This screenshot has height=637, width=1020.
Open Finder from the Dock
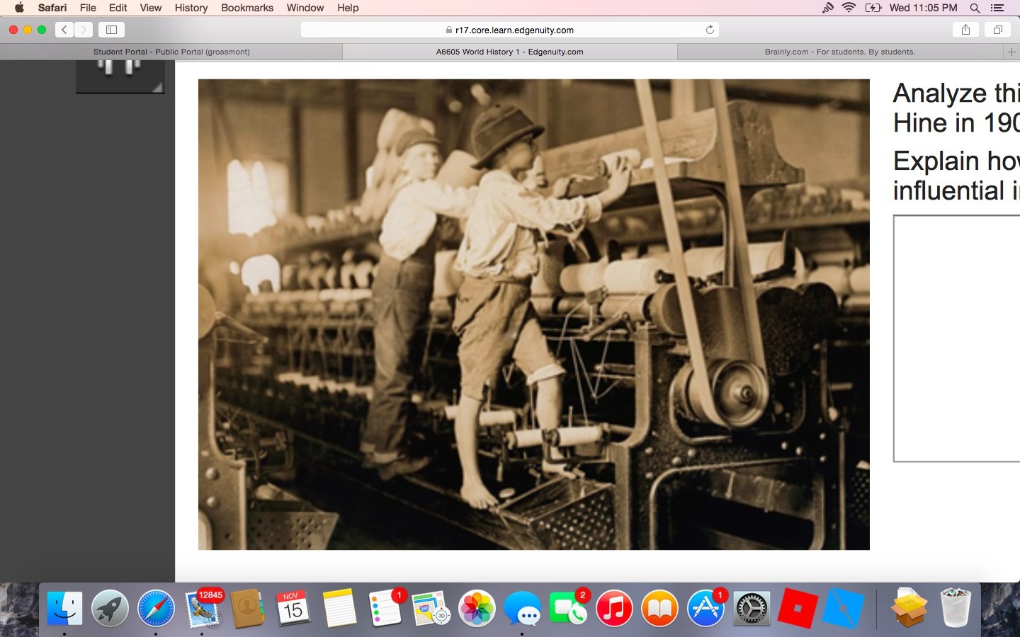click(x=64, y=608)
